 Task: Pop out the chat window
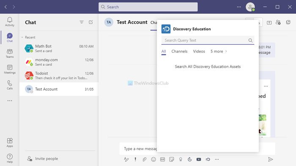288,22
